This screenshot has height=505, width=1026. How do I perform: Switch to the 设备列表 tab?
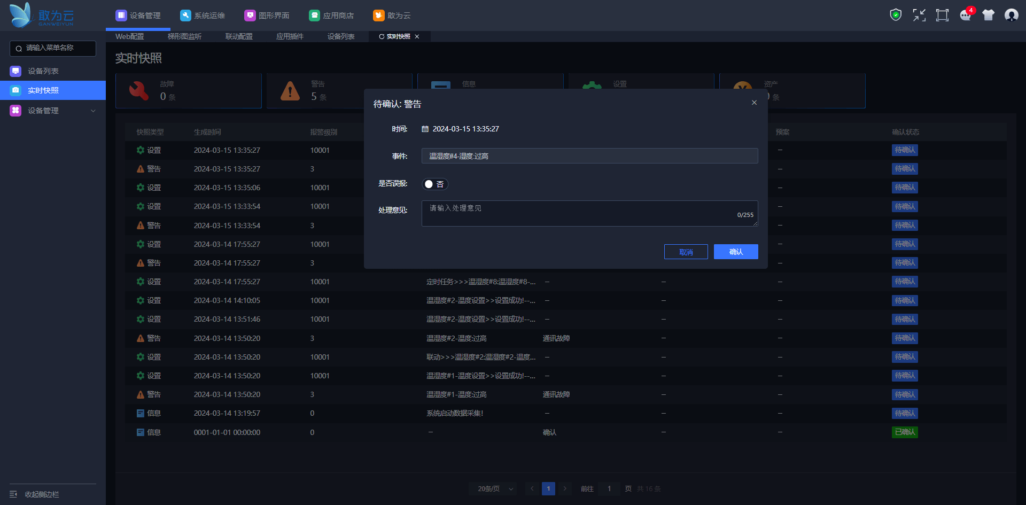pos(341,36)
